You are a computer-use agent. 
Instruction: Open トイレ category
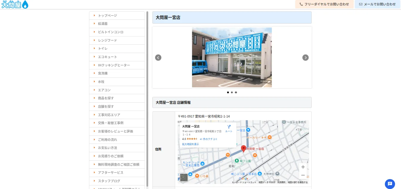tap(117, 48)
